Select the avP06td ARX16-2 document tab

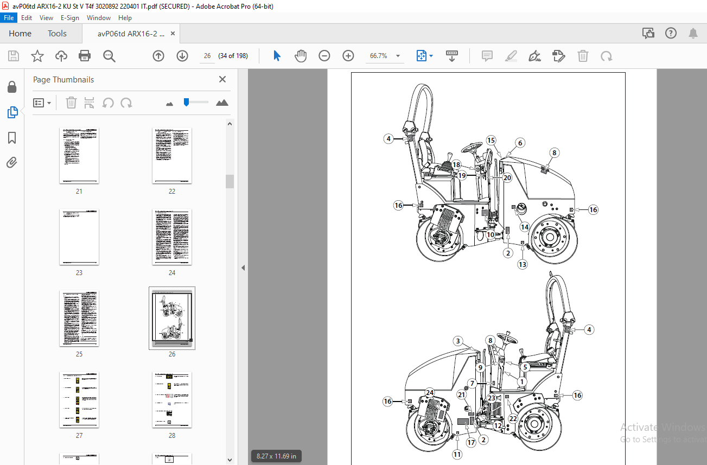coord(131,34)
